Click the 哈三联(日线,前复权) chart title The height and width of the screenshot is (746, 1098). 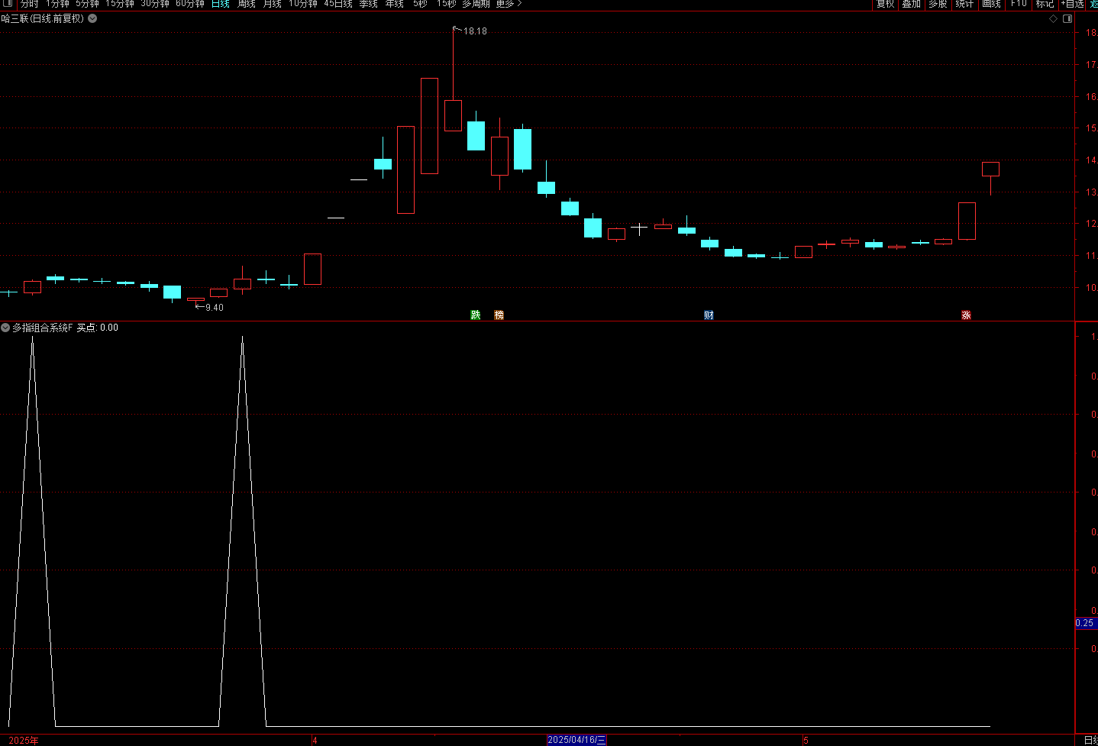tap(43, 18)
